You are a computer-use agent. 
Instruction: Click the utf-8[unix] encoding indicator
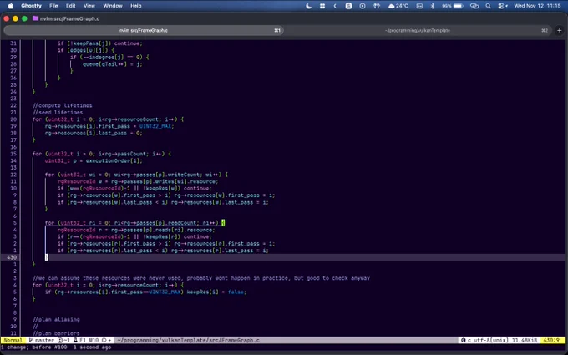point(493,340)
